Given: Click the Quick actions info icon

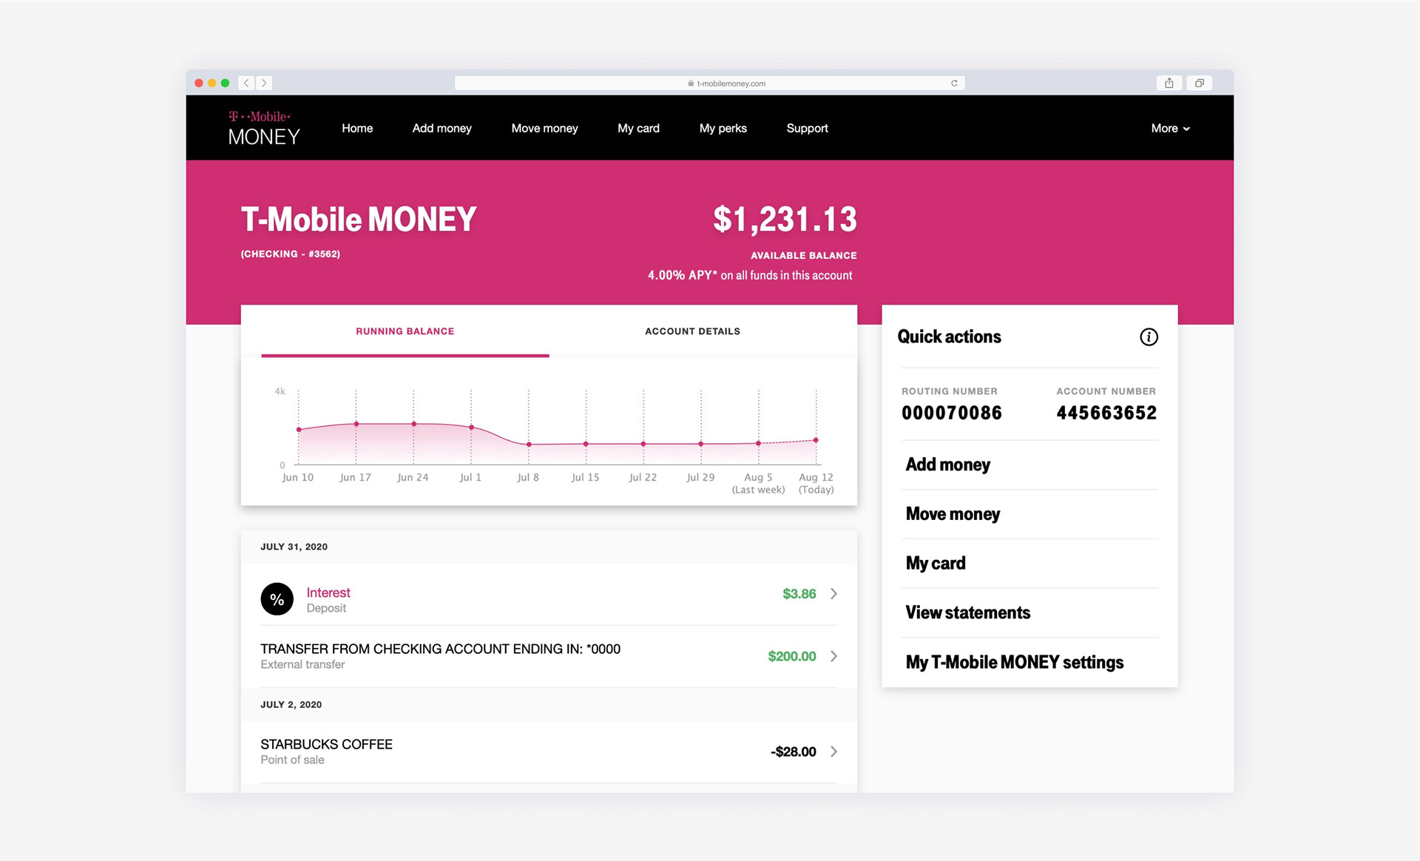Looking at the screenshot, I should 1148,337.
